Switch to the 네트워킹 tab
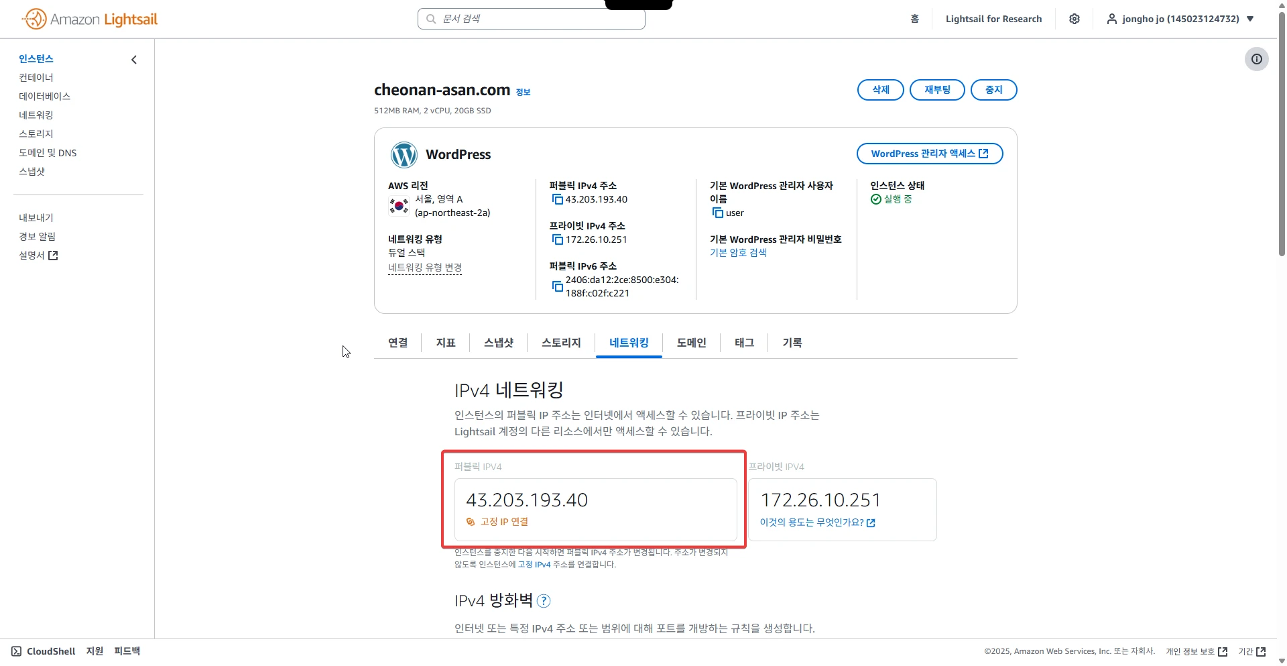This screenshot has width=1287, height=666. click(629, 343)
